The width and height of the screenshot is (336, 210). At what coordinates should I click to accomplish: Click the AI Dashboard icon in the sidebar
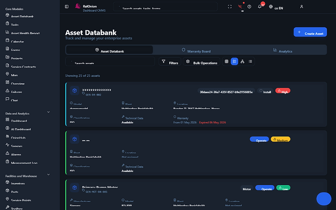(x=7, y=128)
